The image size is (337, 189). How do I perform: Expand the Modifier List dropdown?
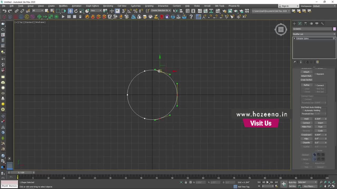click(x=314, y=34)
